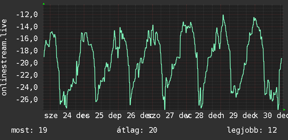Screen dimensions: 288x140
Task: Click the 'legjobb: 12' best value text
Action: click(x=252, y=130)
